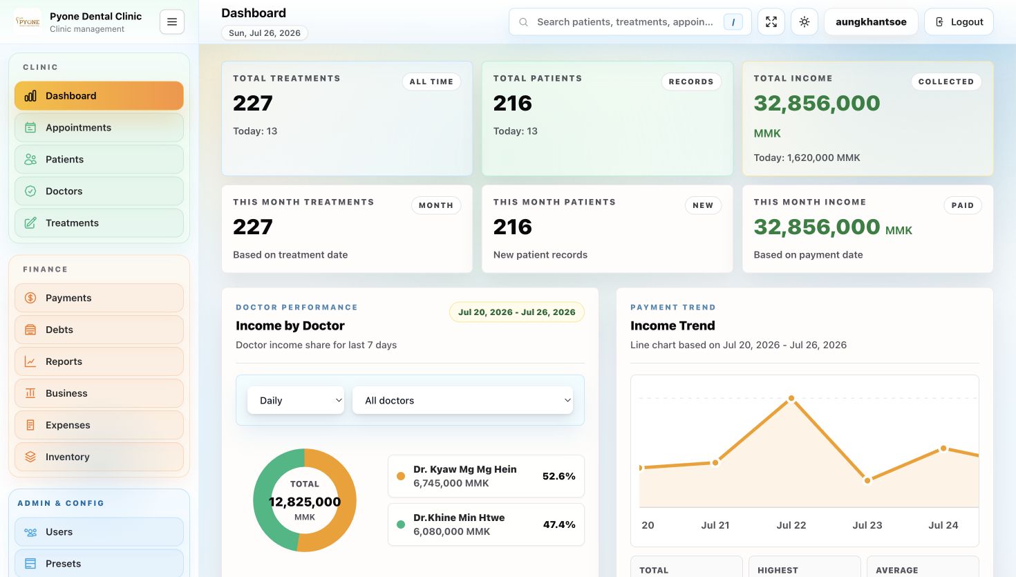Click the Dashboard bar chart icon
Image resolution: width=1016 pixels, height=577 pixels.
point(30,96)
